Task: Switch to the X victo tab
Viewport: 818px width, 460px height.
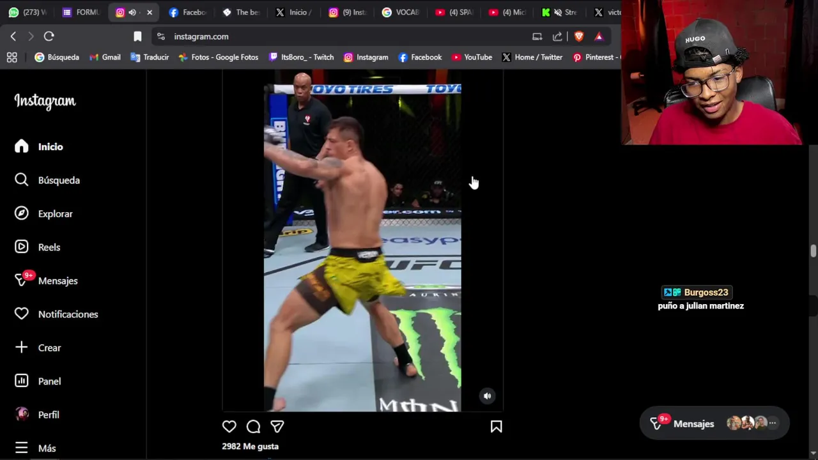Action: (606, 12)
